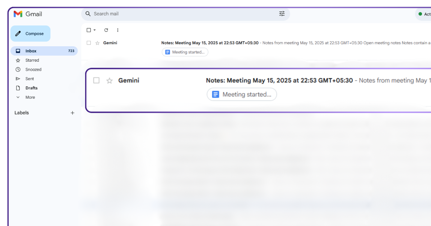Screen dimensions: 431x226
Task: Open the small Meeting started attachment chip
Action: click(185, 52)
